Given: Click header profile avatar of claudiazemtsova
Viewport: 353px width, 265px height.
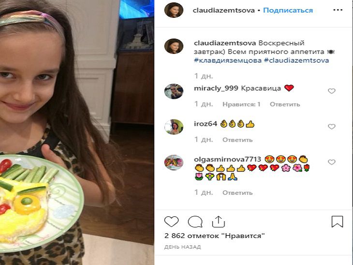Looking at the screenshot, I should pos(174,10).
